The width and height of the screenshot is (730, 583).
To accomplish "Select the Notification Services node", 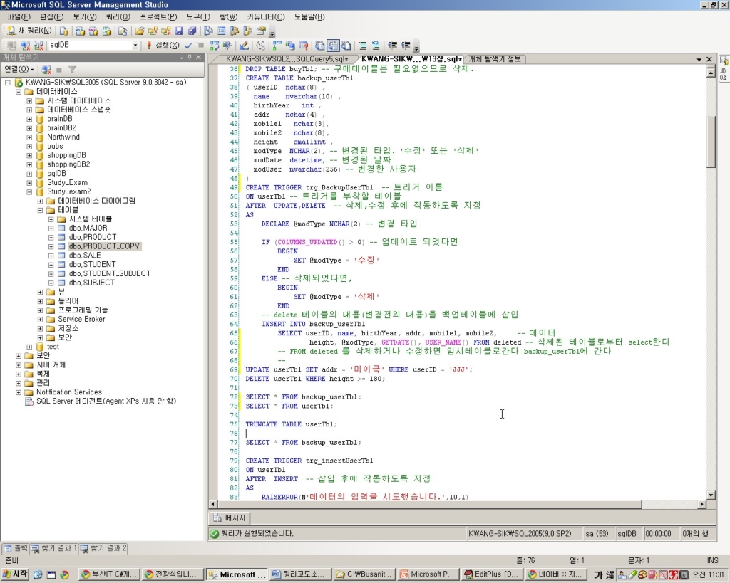I will tap(69, 392).
